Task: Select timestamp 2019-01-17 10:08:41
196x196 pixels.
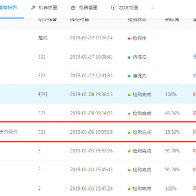Action: point(91,57)
